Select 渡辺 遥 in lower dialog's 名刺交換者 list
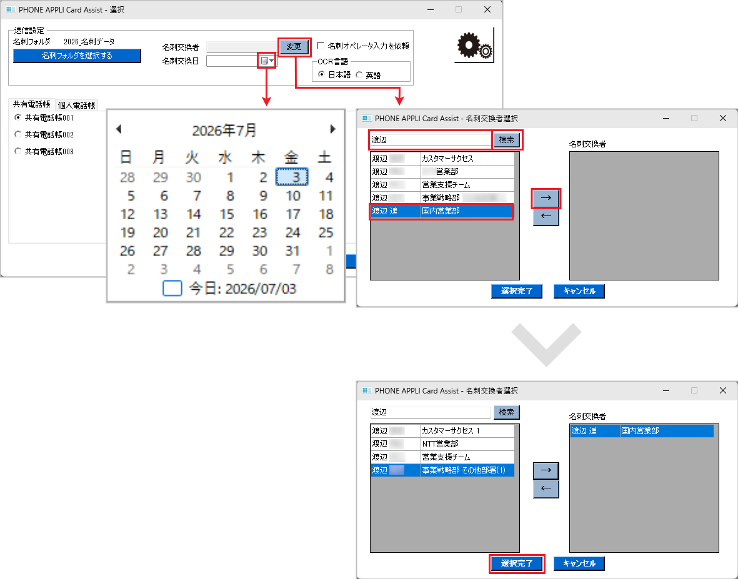Viewport: 738px width, 579px height. [642, 430]
